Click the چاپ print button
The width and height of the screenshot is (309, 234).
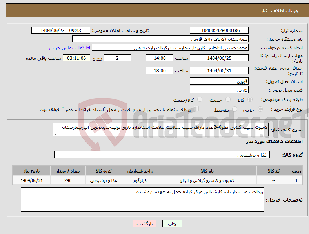pyautogui.click(x=172, y=223)
